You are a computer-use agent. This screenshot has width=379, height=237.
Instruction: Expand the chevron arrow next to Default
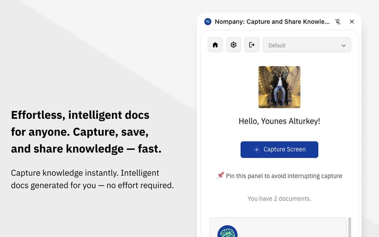pos(343,46)
